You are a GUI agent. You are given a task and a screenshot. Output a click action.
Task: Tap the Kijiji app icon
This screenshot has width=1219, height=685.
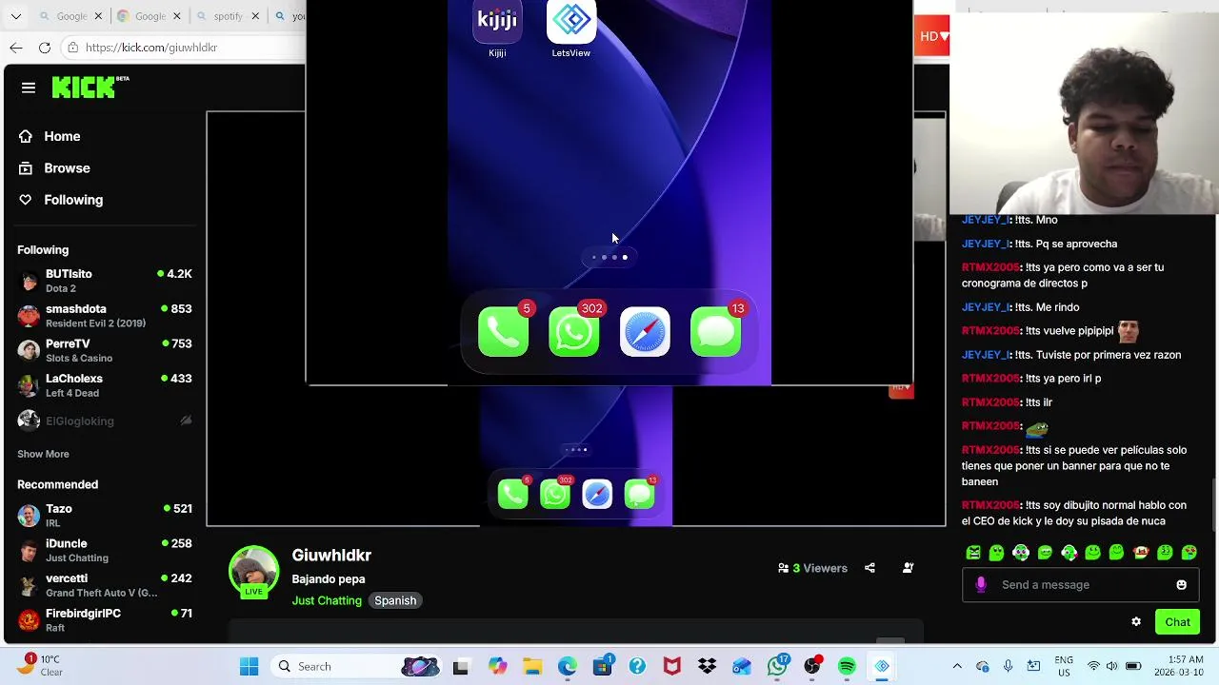tap(497, 22)
